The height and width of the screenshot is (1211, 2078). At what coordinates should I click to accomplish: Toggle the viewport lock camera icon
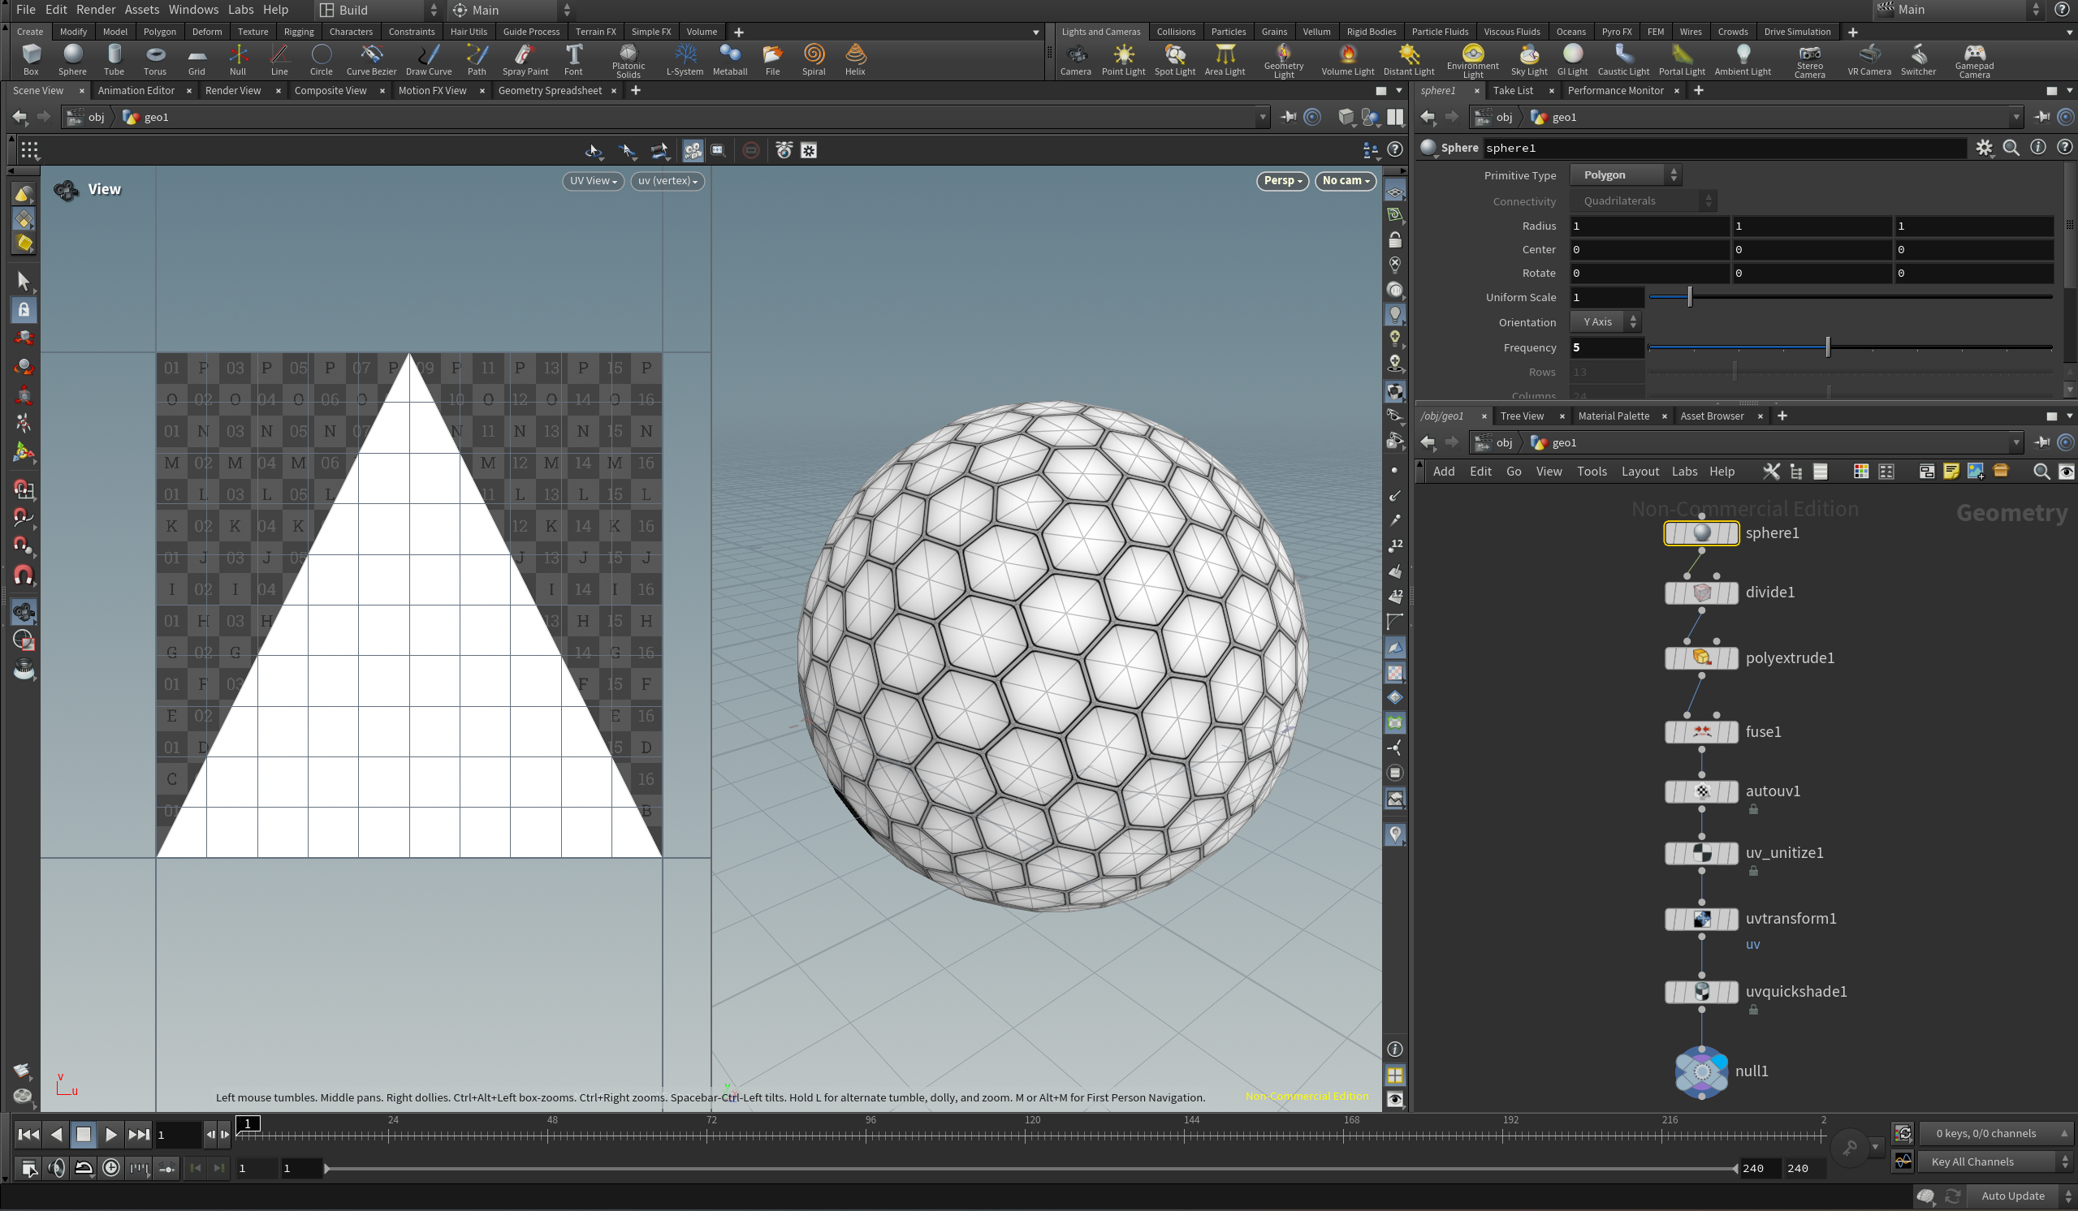[1394, 241]
